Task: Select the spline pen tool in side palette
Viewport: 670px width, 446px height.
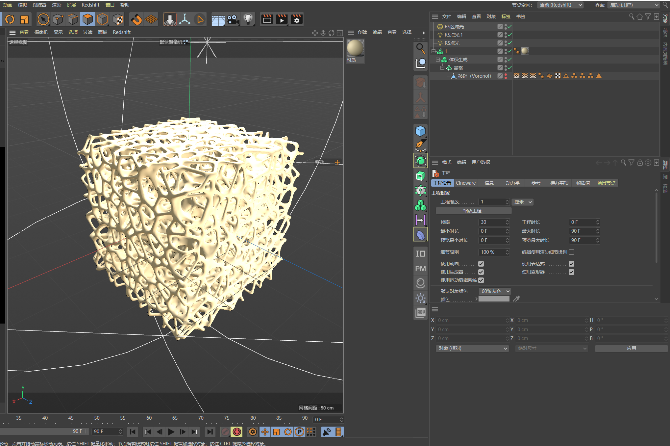Action: 420,145
